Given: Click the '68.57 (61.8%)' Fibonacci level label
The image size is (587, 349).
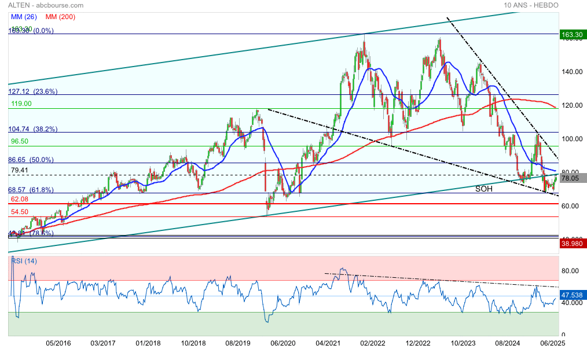Looking at the screenshot, I should coord(31,190).
